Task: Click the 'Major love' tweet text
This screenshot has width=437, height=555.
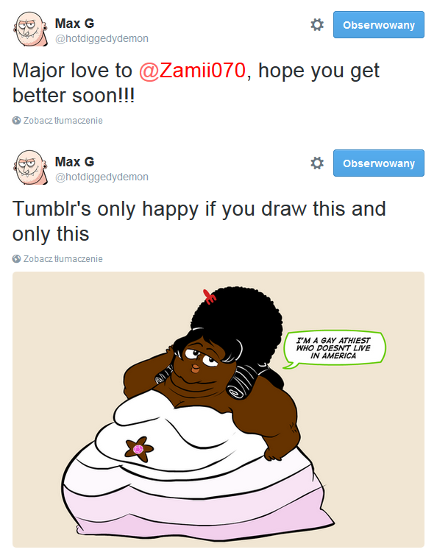Action: [x=196, y=83]
